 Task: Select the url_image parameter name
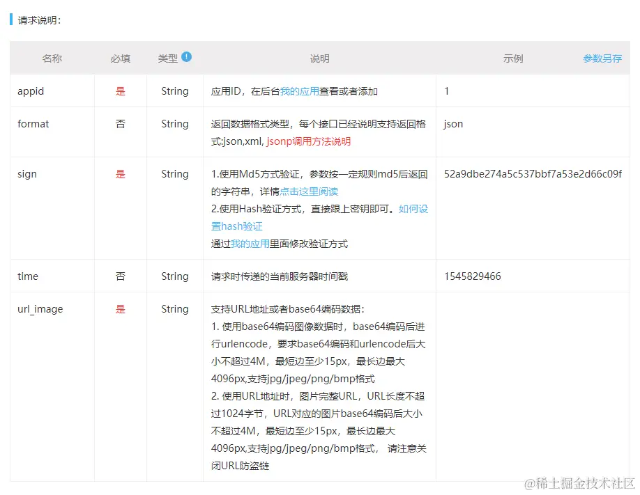40,310
